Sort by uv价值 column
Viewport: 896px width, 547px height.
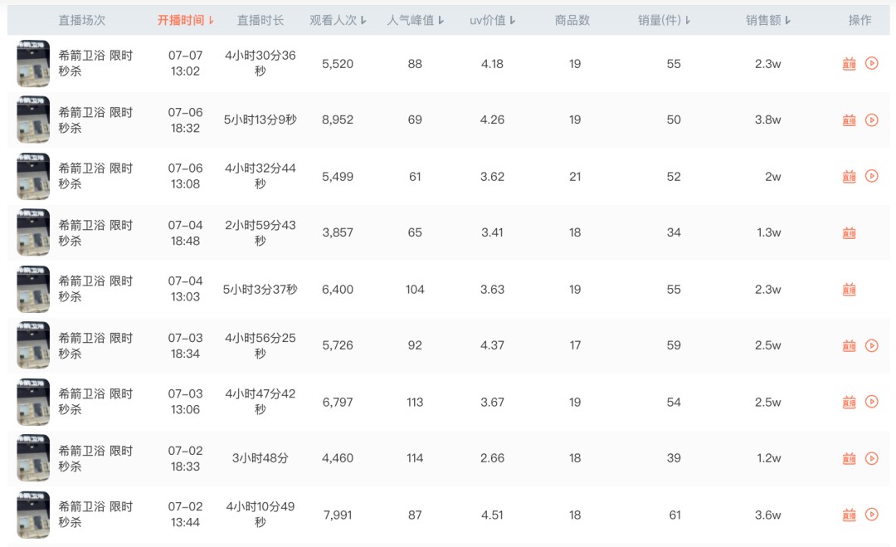click(493, 20)
